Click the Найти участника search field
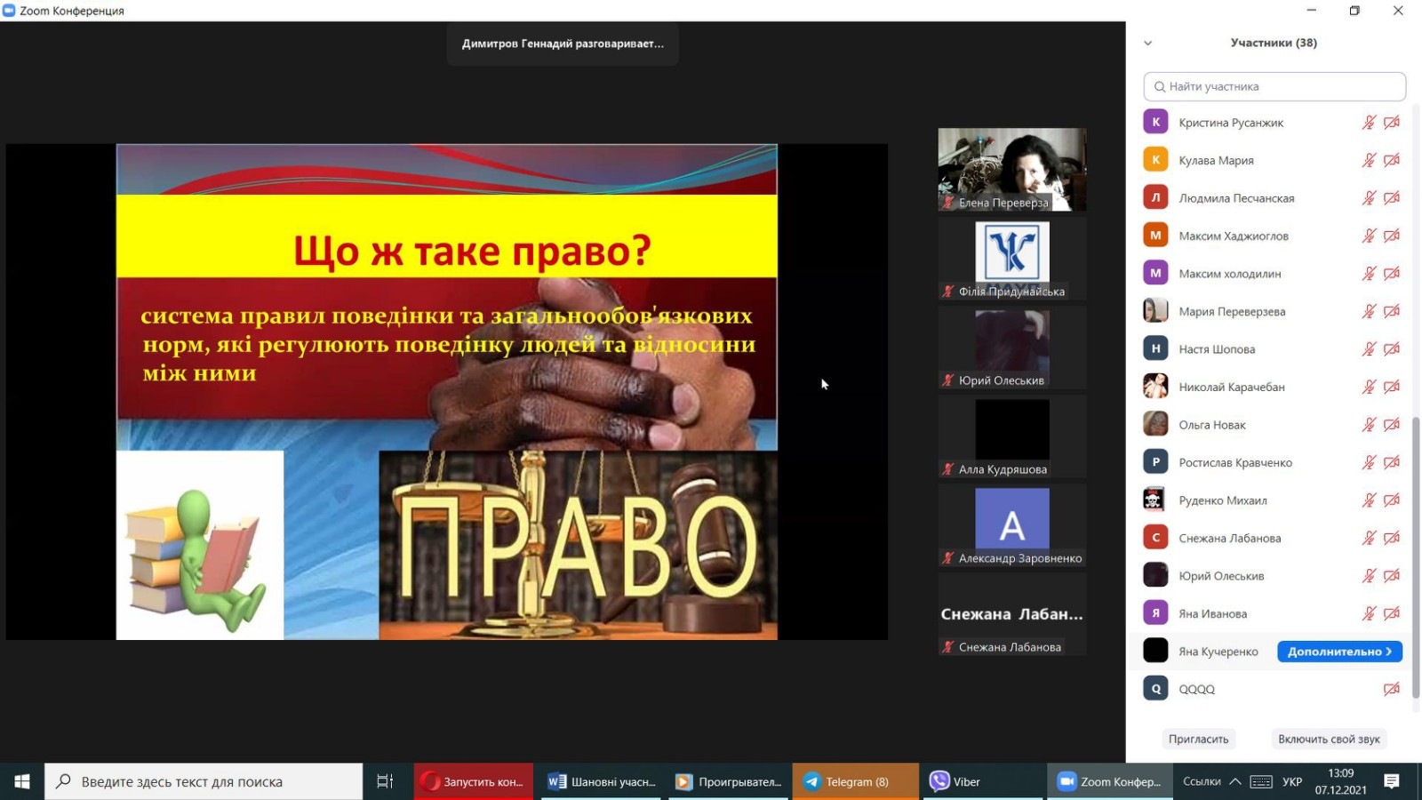The height and width of the screenshot is (800, 1422). click(1274, 86)
